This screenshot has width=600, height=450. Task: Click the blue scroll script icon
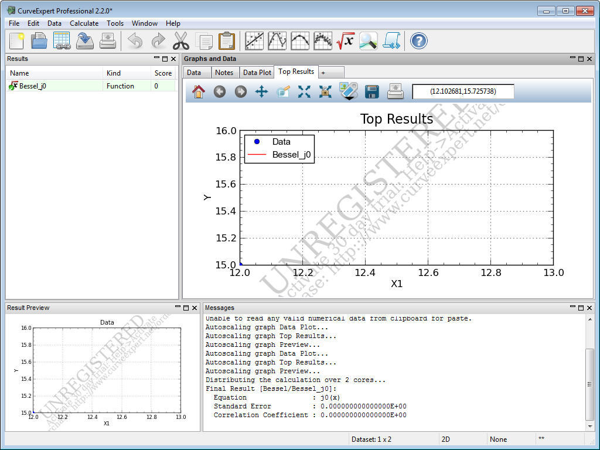tap(391, 41)
